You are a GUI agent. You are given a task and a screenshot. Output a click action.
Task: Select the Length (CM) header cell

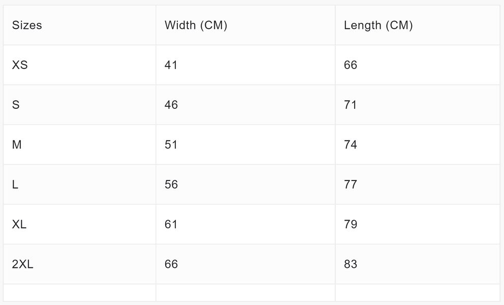418,25
